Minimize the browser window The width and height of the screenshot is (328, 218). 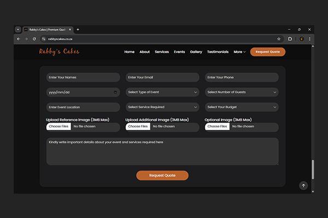pyautogui.click(x=289, y=29)
